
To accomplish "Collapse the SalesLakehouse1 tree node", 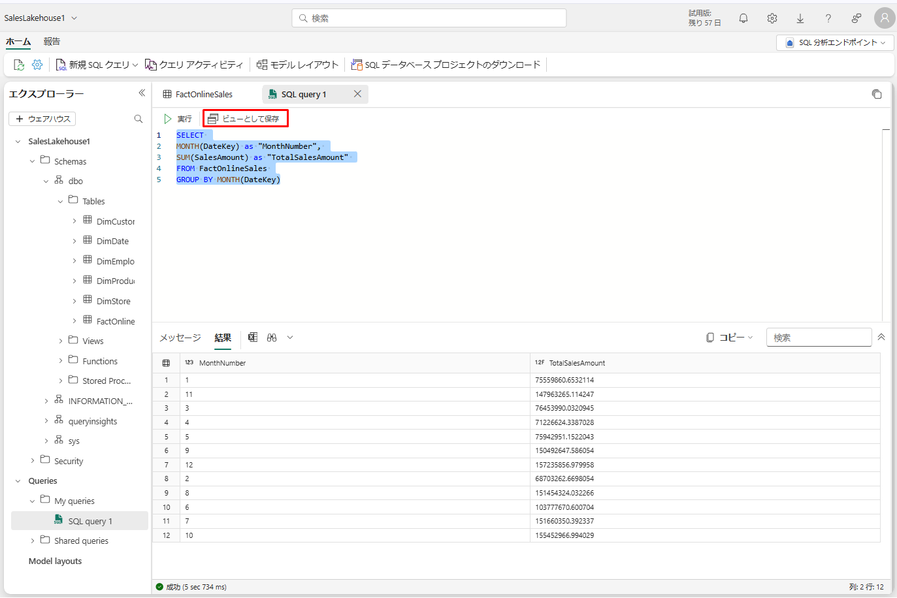I will click(18, 142).
